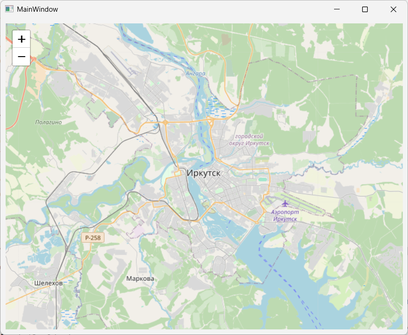408x335 pixels.
Task: Click the Маркова place label
Action: tap(140, 278)
